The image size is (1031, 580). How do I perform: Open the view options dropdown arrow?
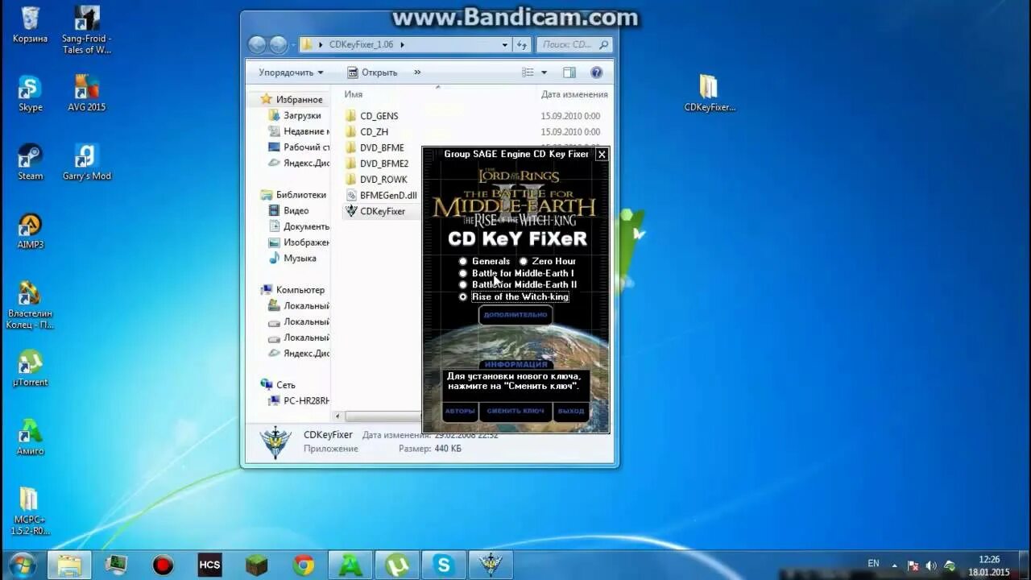(x=544, y=72)
